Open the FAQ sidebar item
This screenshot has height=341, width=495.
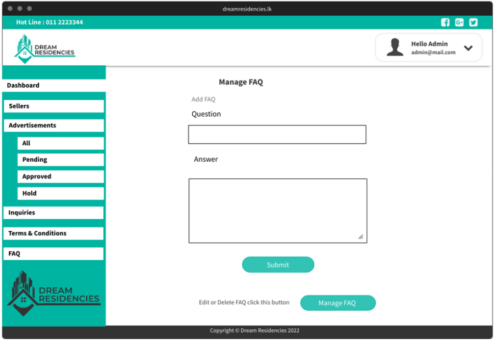point(53,254)
